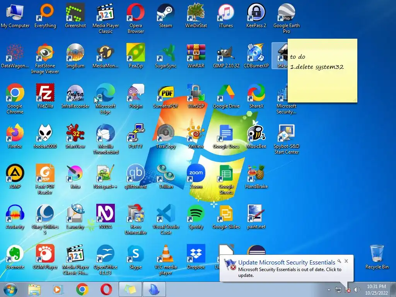Select the Skype desktop icon

(x=136, y=257)
